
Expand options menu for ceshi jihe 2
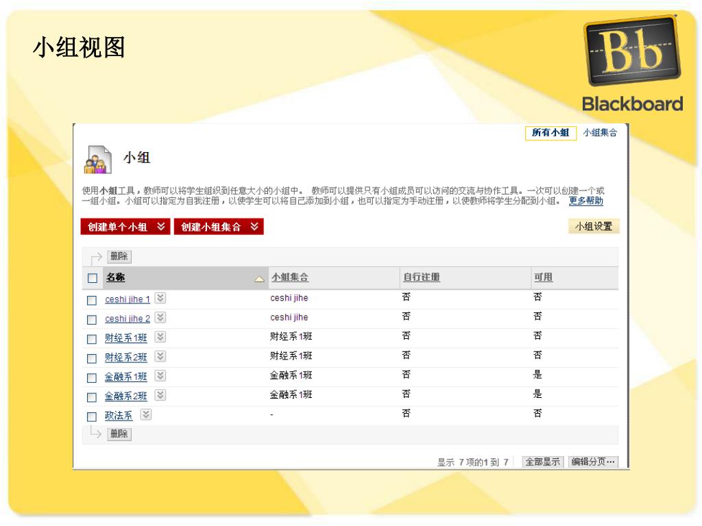[x=160, y=317]
